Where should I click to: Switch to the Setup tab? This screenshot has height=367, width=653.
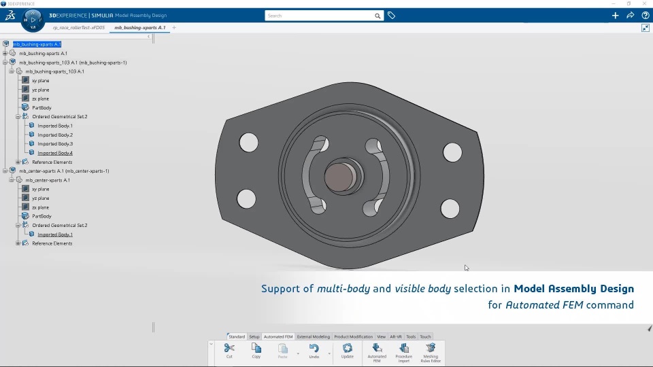pyautogui.click(x=254, y=336)
